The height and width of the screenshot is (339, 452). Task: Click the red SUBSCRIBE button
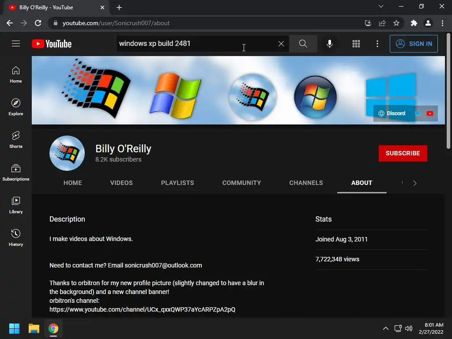click(403, 153)
